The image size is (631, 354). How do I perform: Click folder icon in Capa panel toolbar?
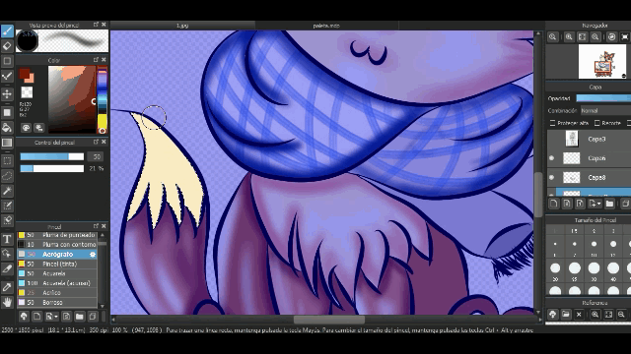point(609,204)
